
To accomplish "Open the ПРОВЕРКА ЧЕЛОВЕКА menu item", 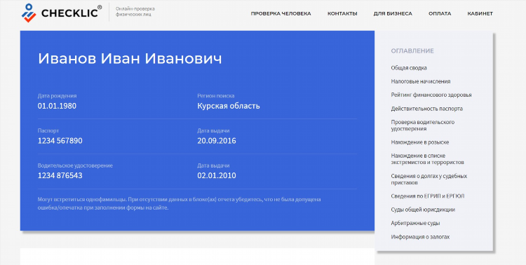I will click(x=281, y=14).
